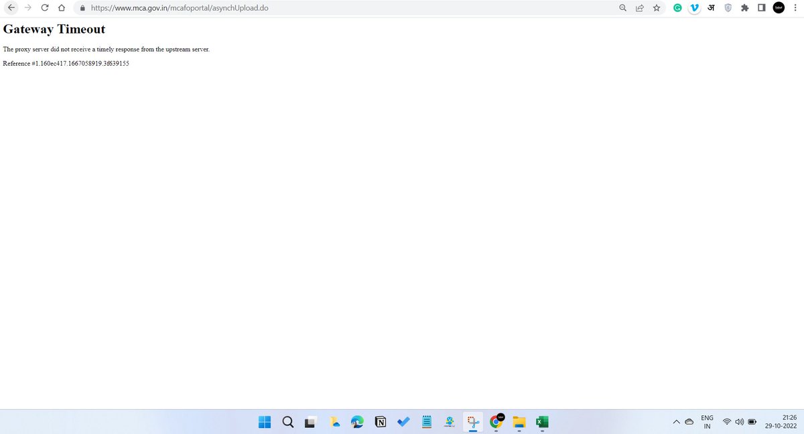Open the Grammarly extension

tap(678, 8)
